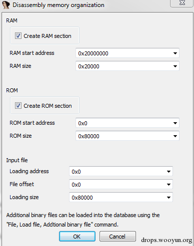
Task: Expand the Loading size dropdown arrow
Action: (x=168, y=198)
